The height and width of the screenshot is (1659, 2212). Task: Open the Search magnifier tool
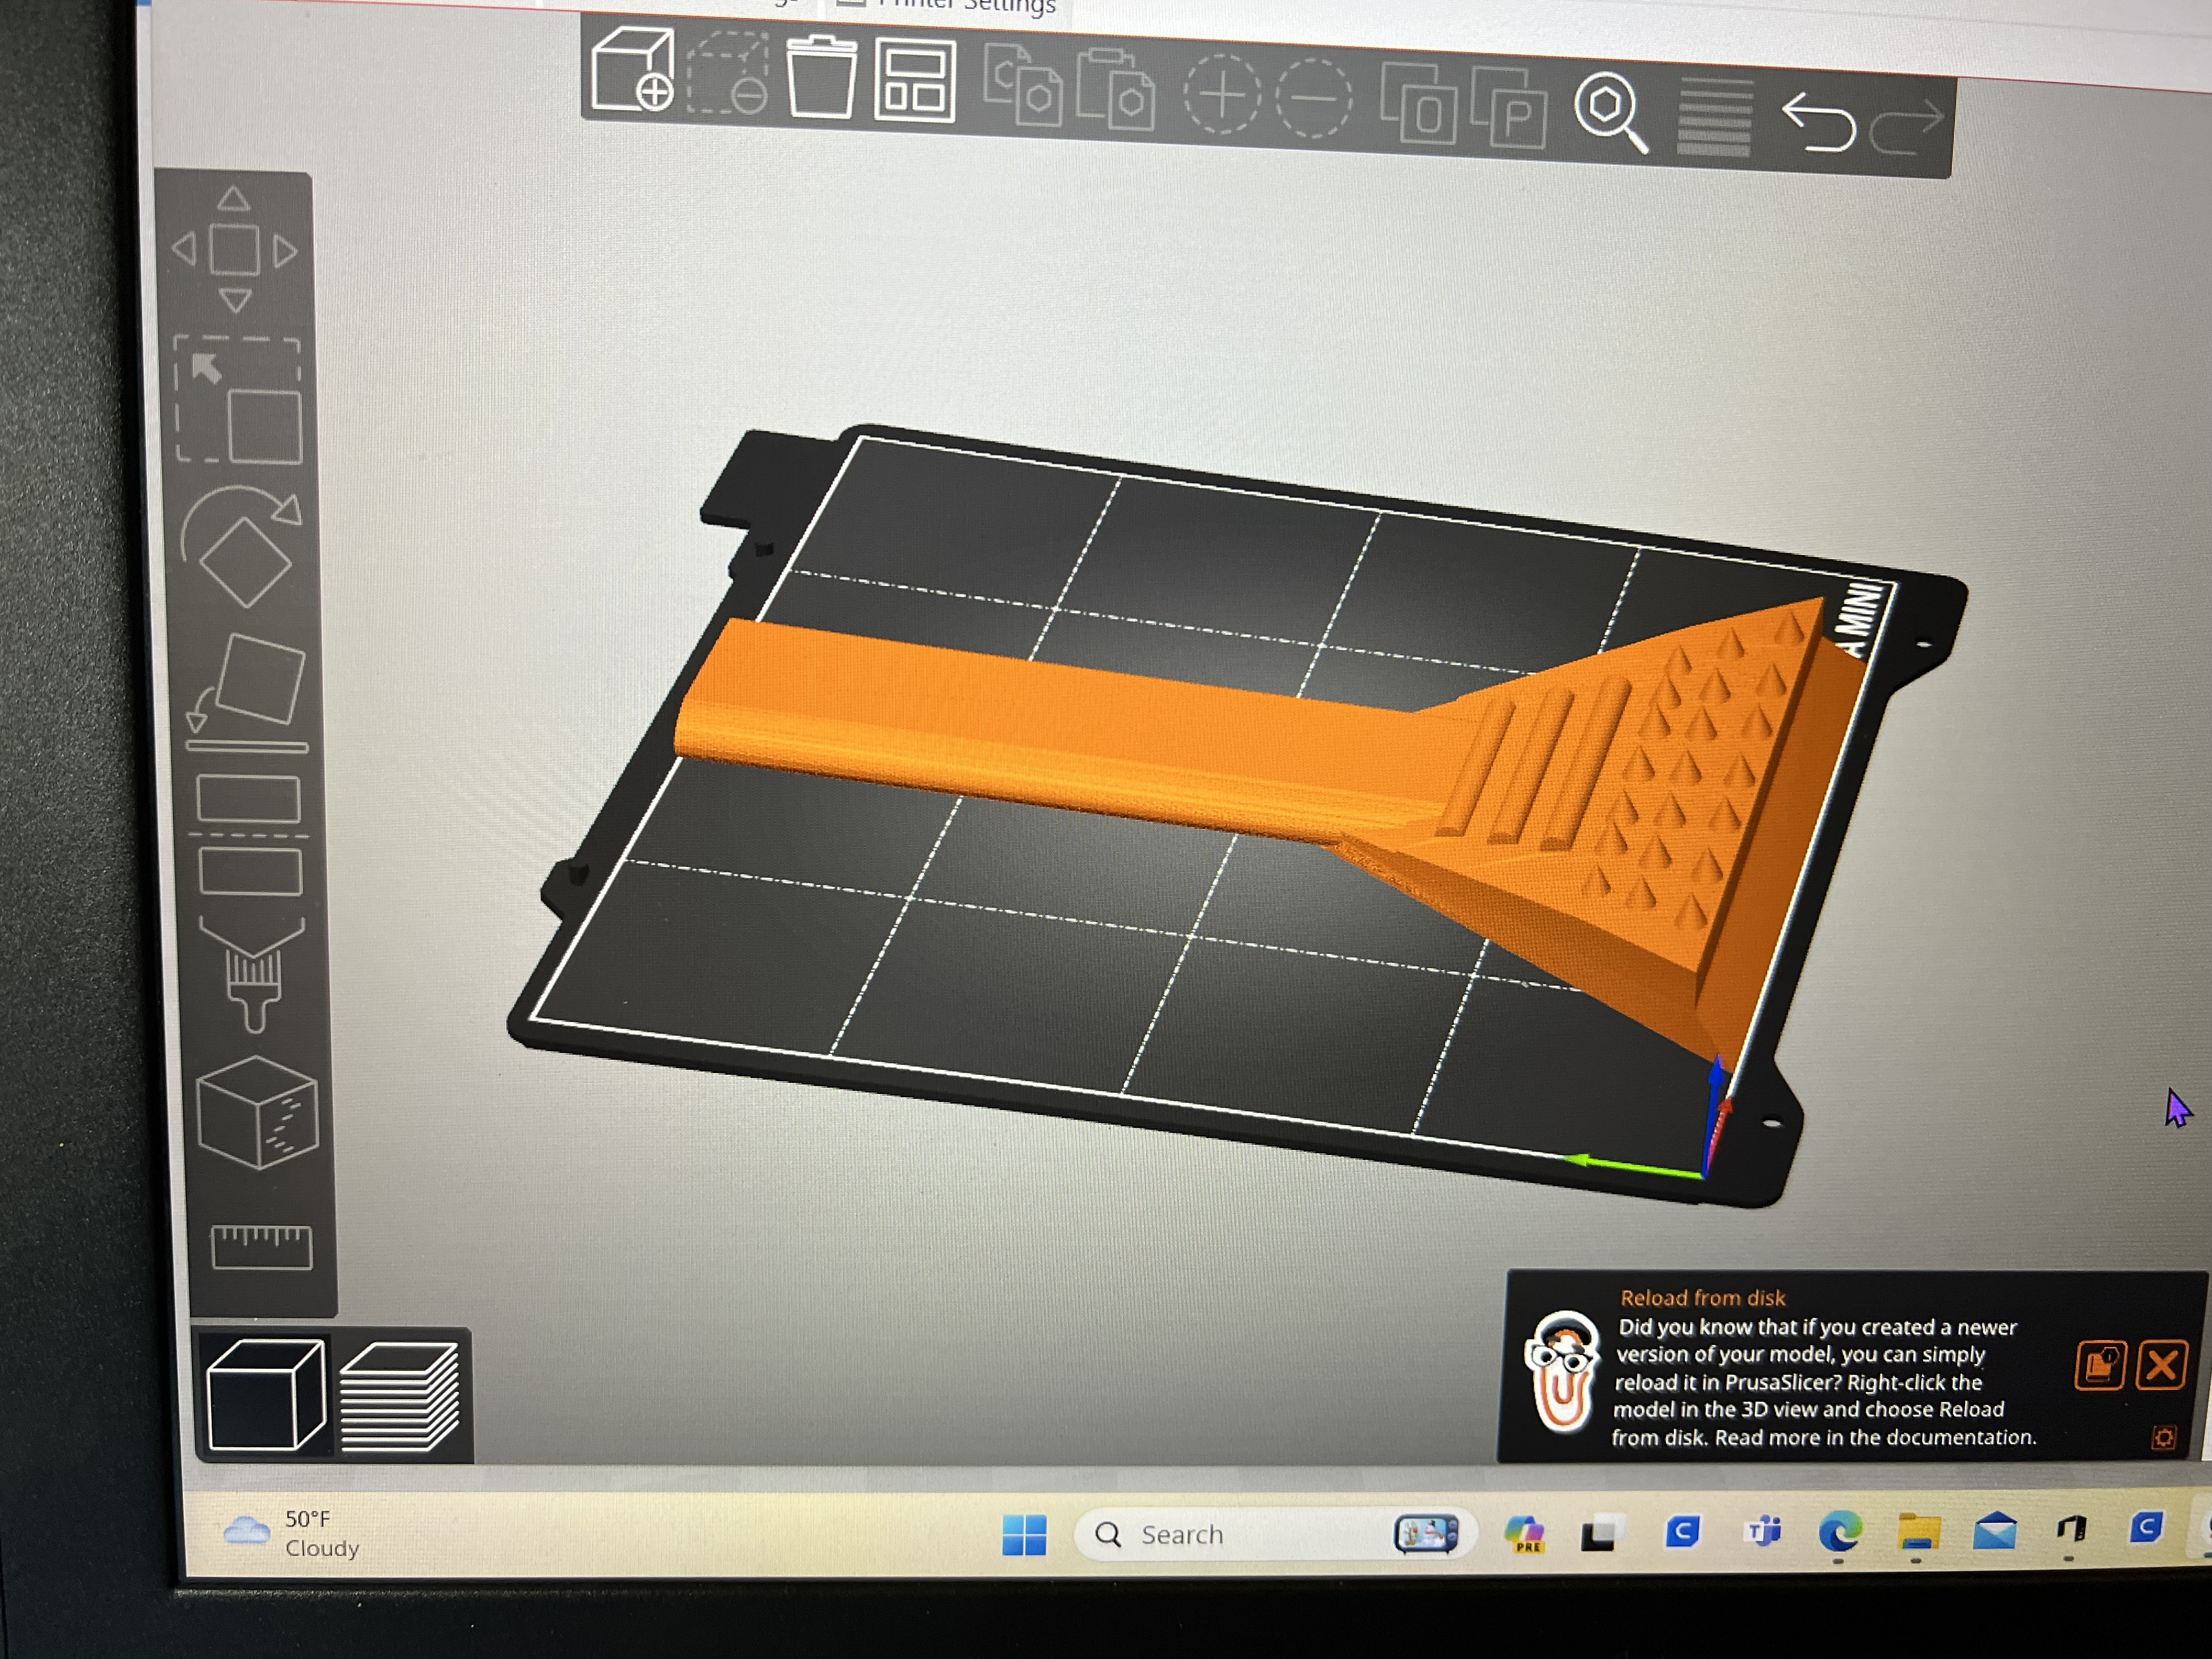click(x=1610, y=112)
